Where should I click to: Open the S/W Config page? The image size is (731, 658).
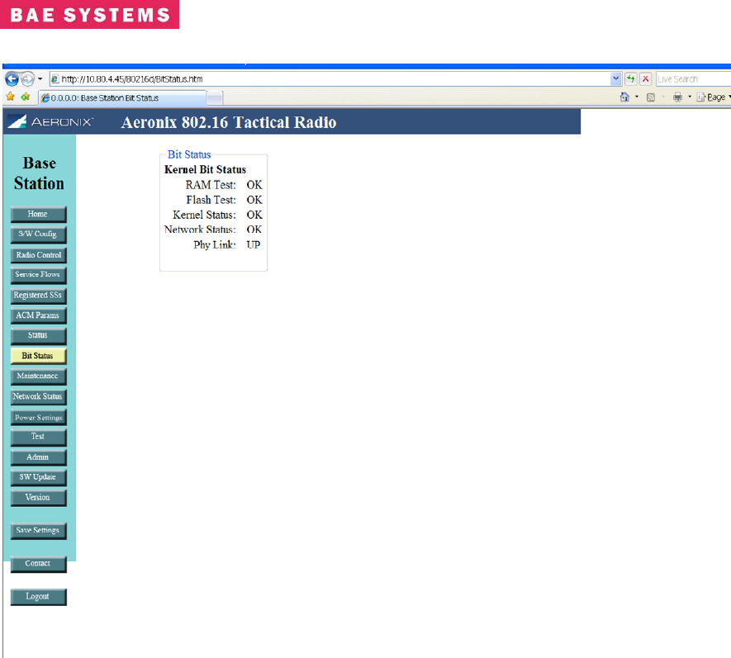coord(38,234)
